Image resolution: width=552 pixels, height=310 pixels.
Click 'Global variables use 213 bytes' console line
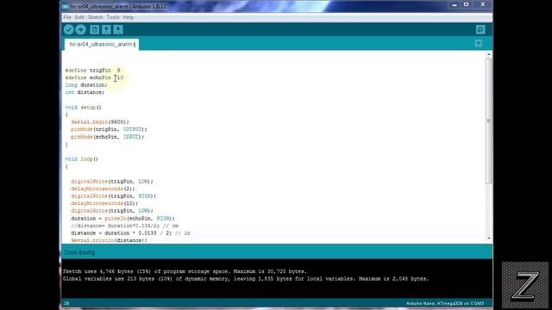tap(246, 279)
